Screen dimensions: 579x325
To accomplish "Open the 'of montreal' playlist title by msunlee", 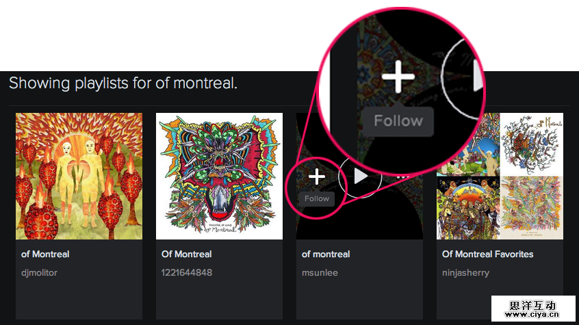I will click(x=326, y=254).
